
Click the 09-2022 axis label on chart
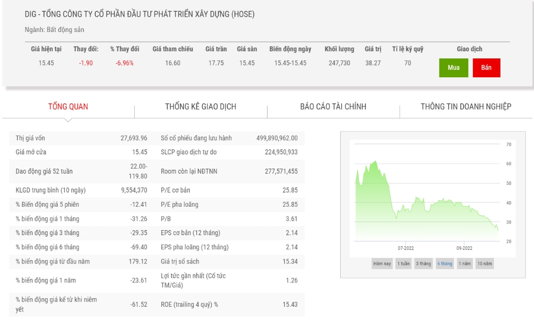click(464, 248)
